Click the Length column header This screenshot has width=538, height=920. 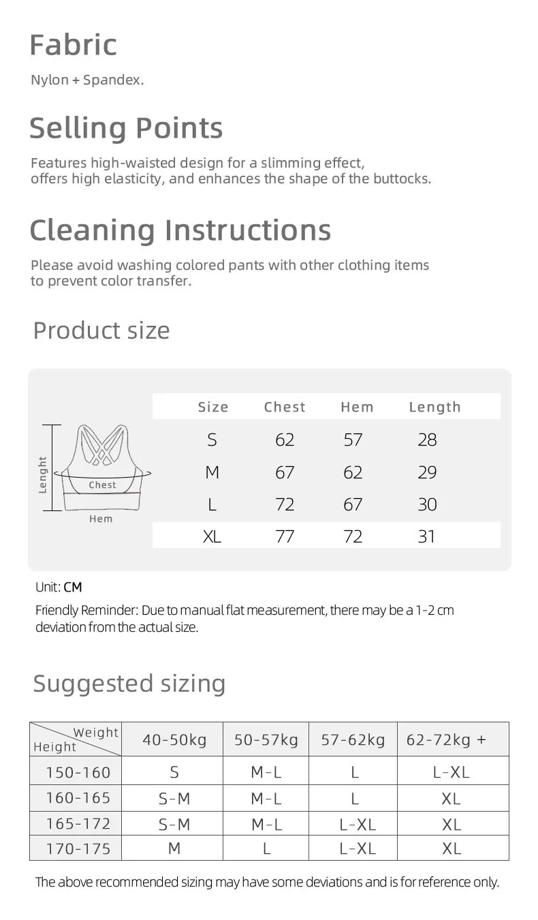pos(434,407)
